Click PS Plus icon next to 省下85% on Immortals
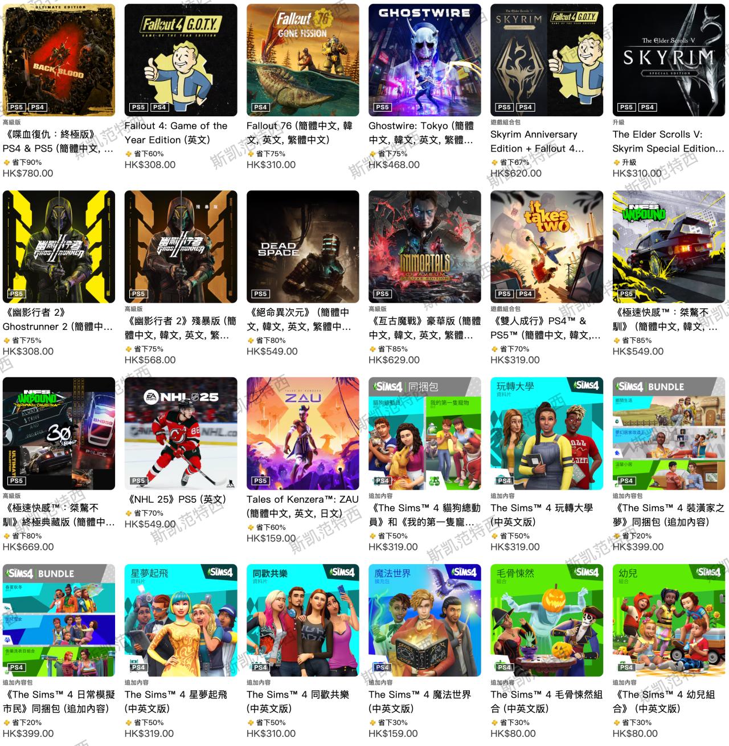 coord(372,349)
